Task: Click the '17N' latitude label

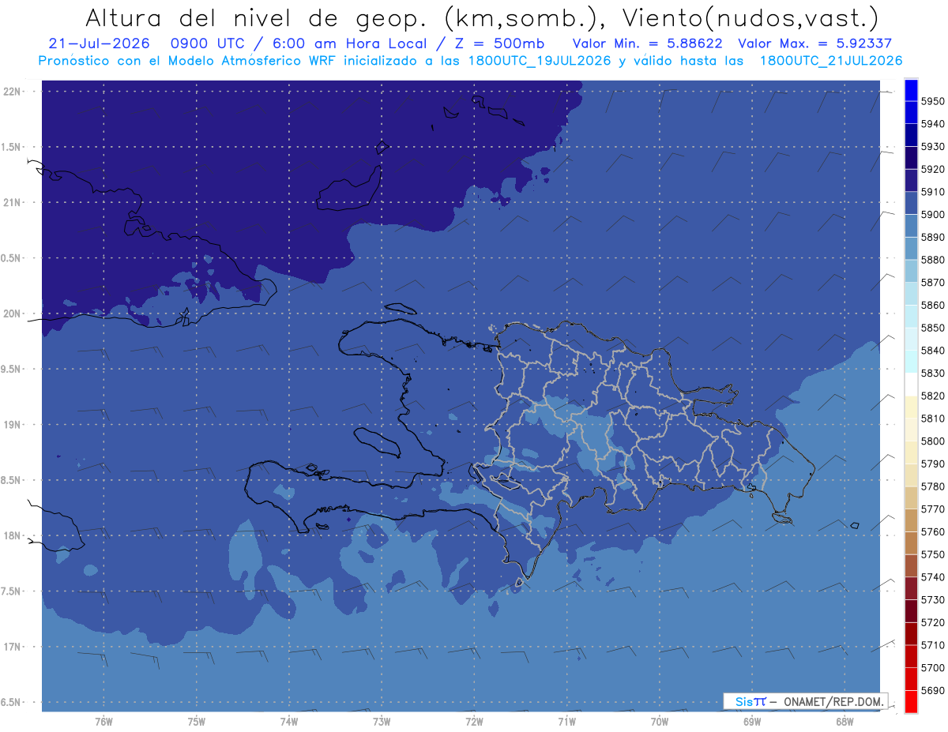Action: tap(12, 647)
